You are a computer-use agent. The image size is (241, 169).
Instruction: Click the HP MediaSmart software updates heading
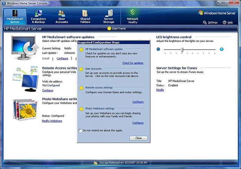pyautogui.click(x=68, y=37)
